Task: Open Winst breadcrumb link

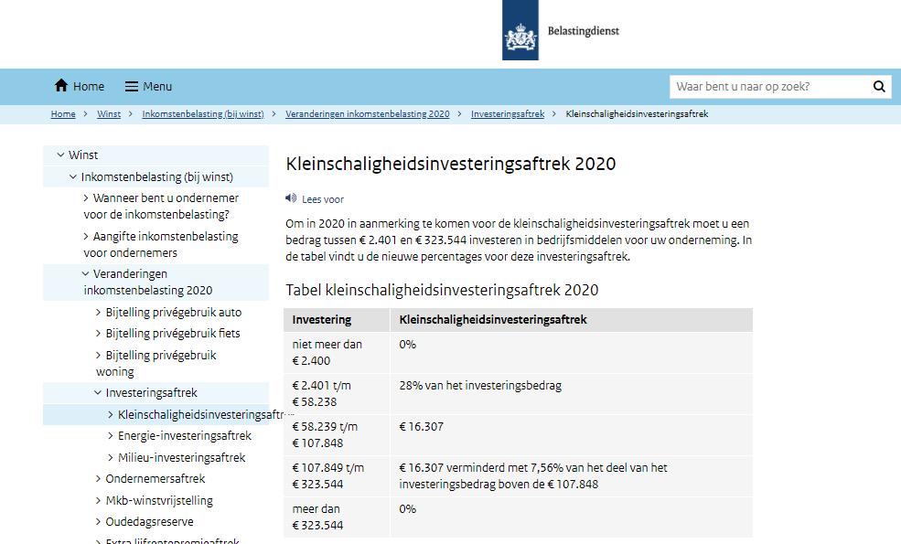Action: tap(109, 113)
